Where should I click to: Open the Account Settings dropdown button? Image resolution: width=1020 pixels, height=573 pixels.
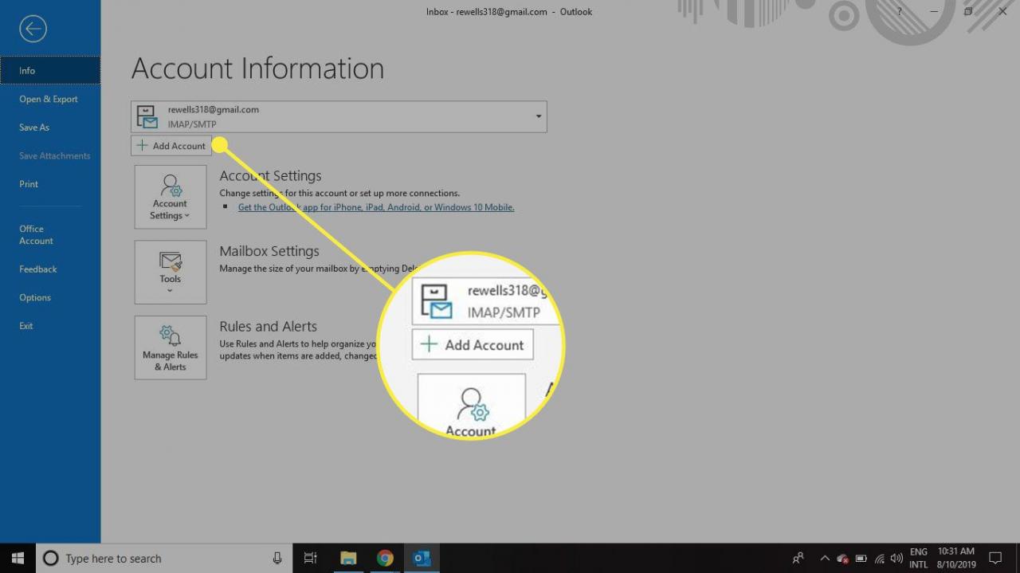pos(171,197)
